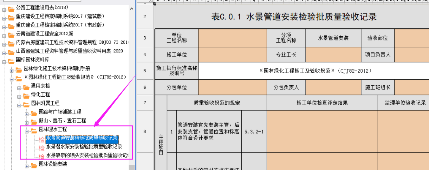Expand 假山、叠石、置石工程 node
The height and width of the screenshot is (170, 429).
click(27, 123)
